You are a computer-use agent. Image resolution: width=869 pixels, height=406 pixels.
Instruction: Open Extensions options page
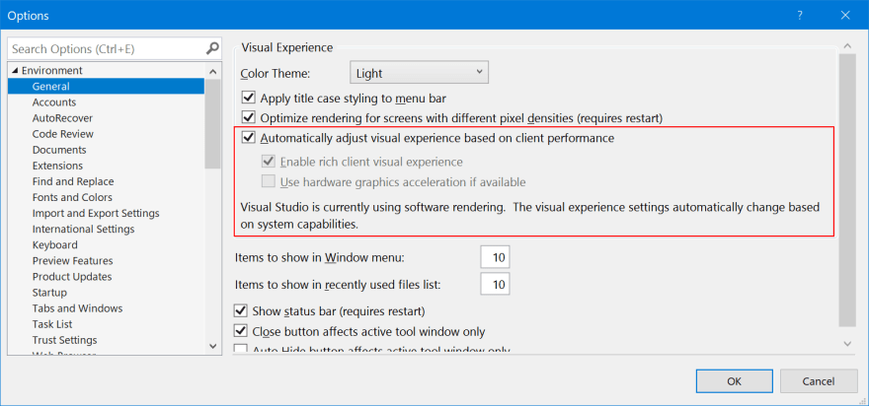[57, 166]
